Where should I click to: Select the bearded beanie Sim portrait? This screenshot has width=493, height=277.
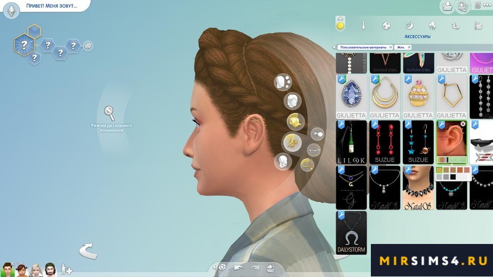[50, 270]
